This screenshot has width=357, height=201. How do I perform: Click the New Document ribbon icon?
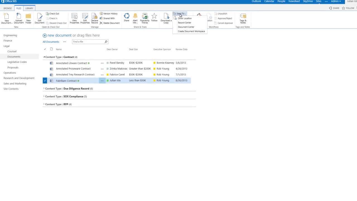point(7,18)
